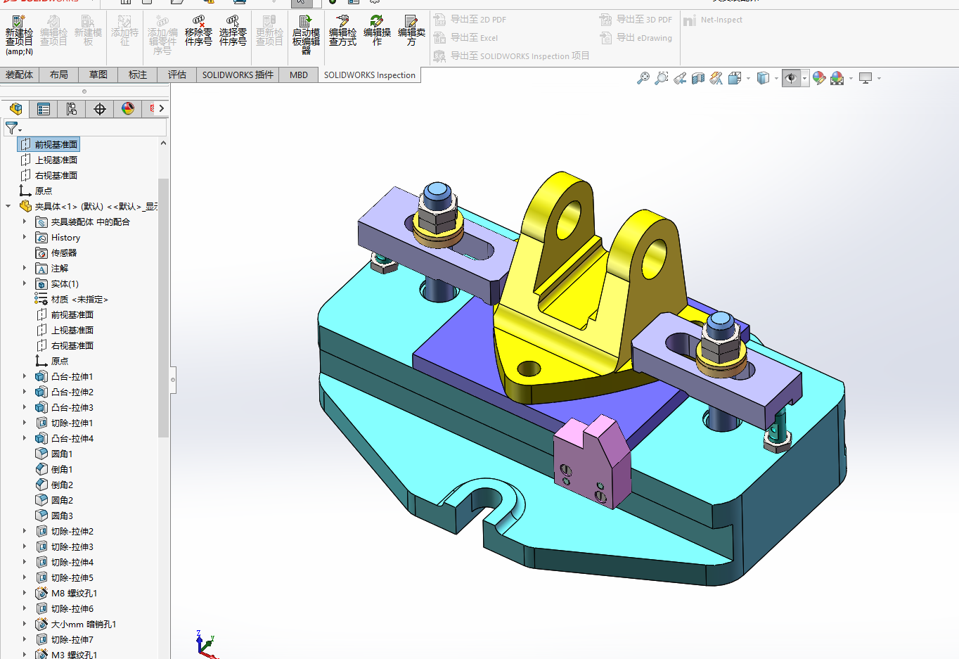Switch to the PropertyManager panel icon
The width and height of the screenshot is (959, 659).
(44, 109)
